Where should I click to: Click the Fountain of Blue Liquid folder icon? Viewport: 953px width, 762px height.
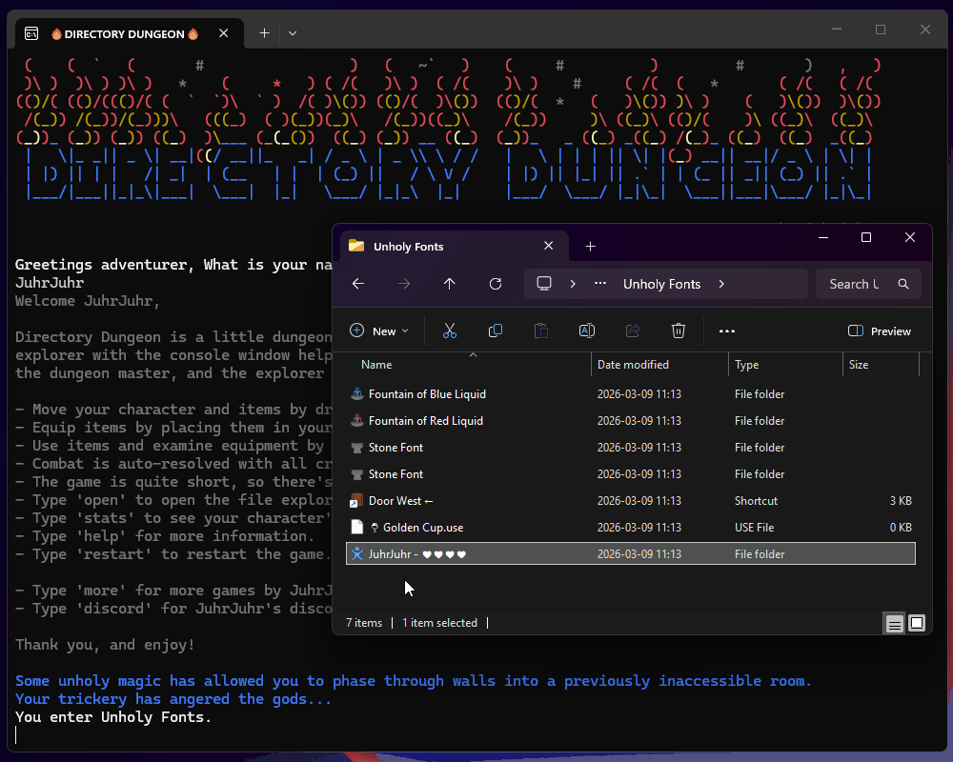pos(357,393)
